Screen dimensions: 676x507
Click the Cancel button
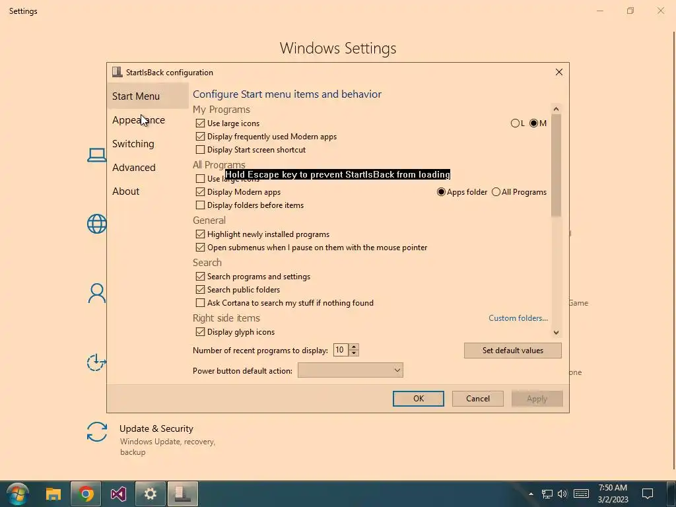[x=478, y=399]
